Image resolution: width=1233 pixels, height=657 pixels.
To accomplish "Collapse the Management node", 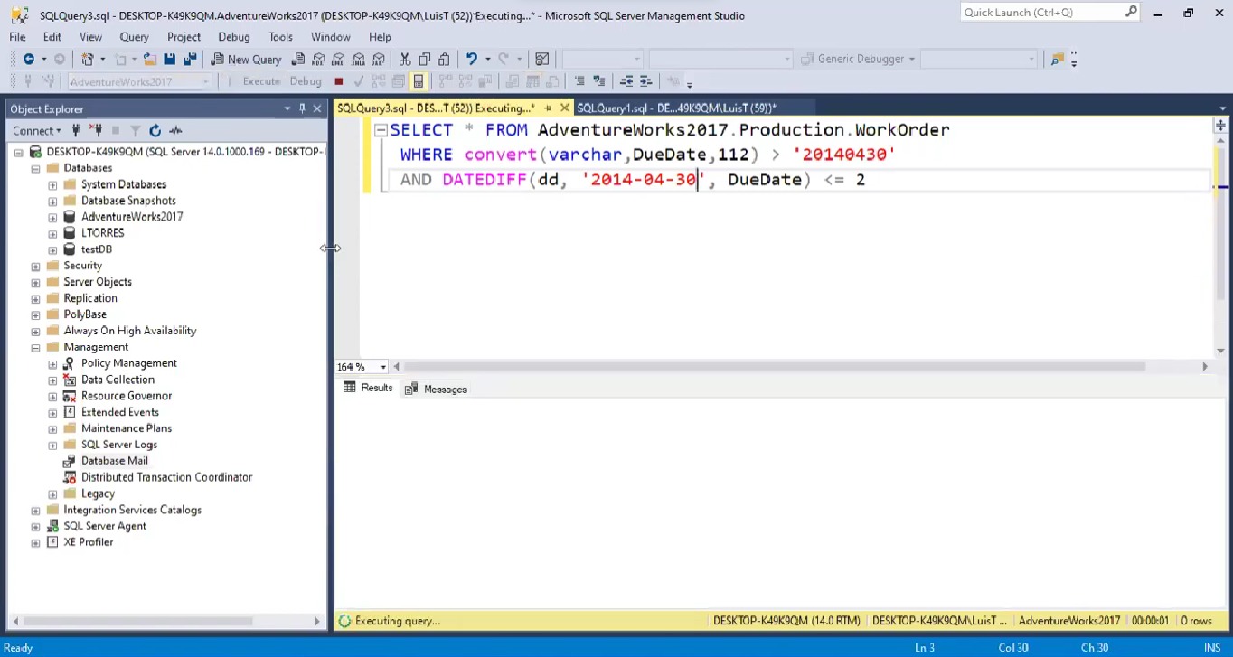I will point(35,347).
